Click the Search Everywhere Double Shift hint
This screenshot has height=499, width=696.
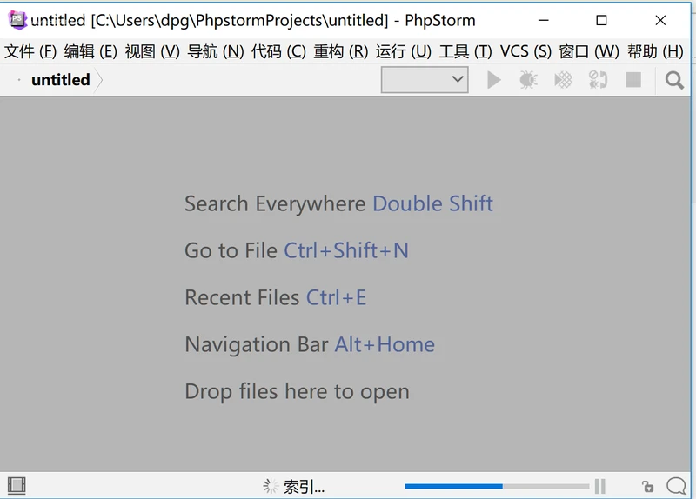click(338, 203)
